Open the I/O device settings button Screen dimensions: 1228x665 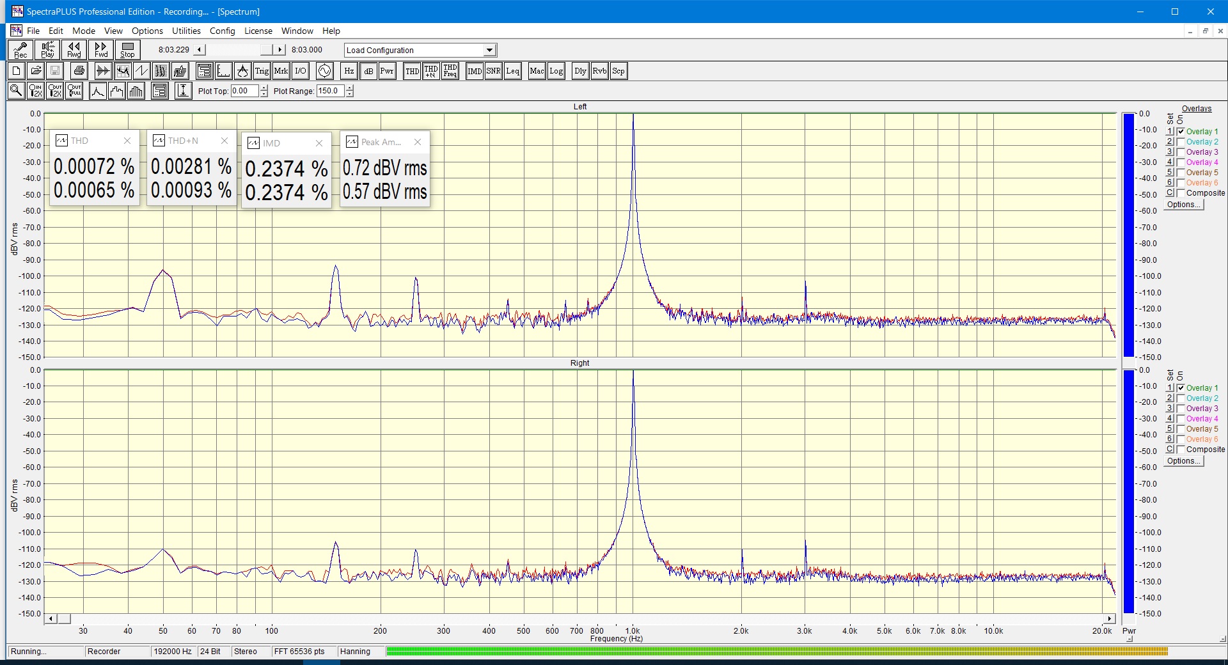pyautogui.click(x=300, y=71)
